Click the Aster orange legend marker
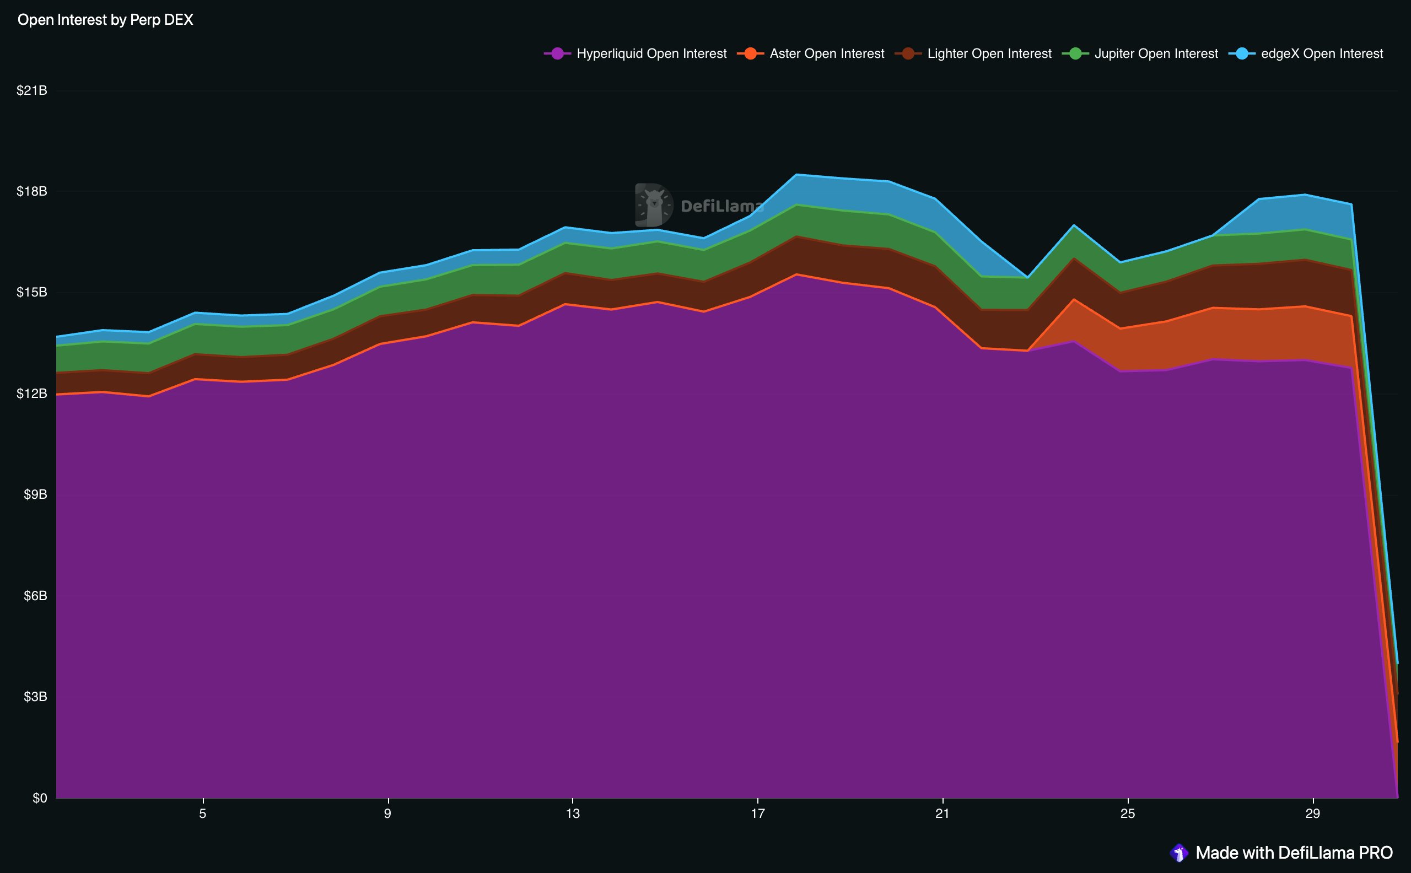 [750, 53]
